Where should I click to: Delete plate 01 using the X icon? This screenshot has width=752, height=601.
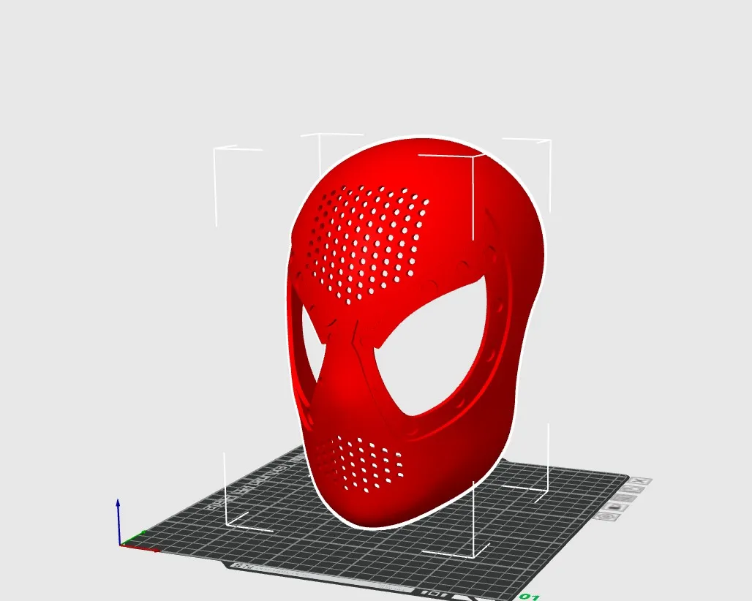639,481
